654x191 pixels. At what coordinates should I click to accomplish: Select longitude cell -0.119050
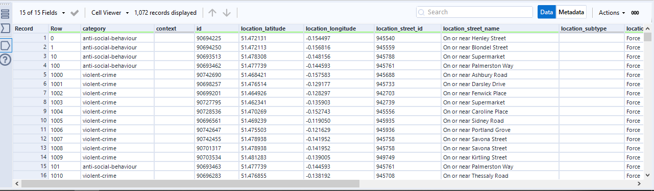point(339,121)
